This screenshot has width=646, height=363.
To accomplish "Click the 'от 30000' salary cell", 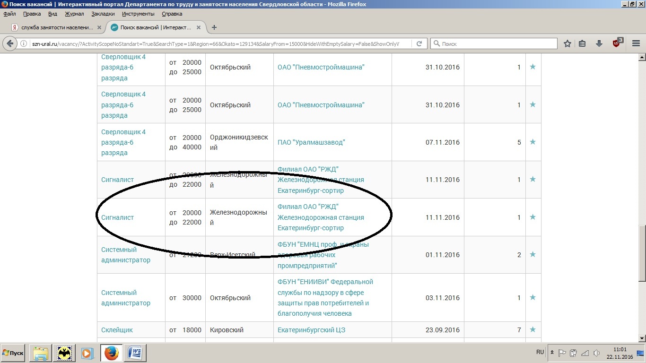I will pos(185,298).
